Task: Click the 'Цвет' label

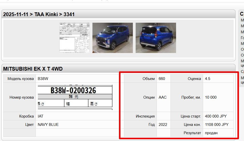Action: 29,125
